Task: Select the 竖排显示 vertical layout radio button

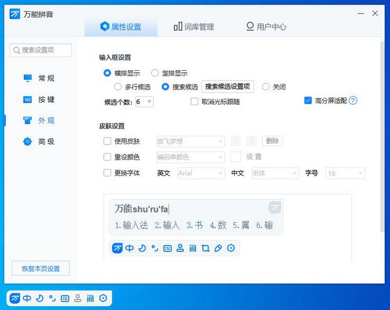Action: 155,73
